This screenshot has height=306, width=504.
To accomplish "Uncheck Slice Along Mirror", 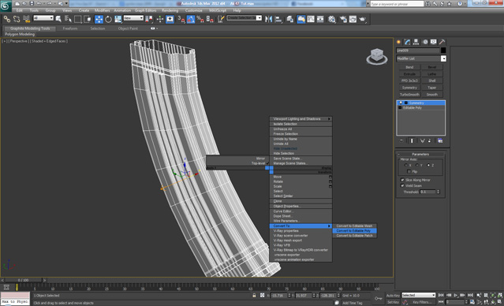I will tap(402, 180).
